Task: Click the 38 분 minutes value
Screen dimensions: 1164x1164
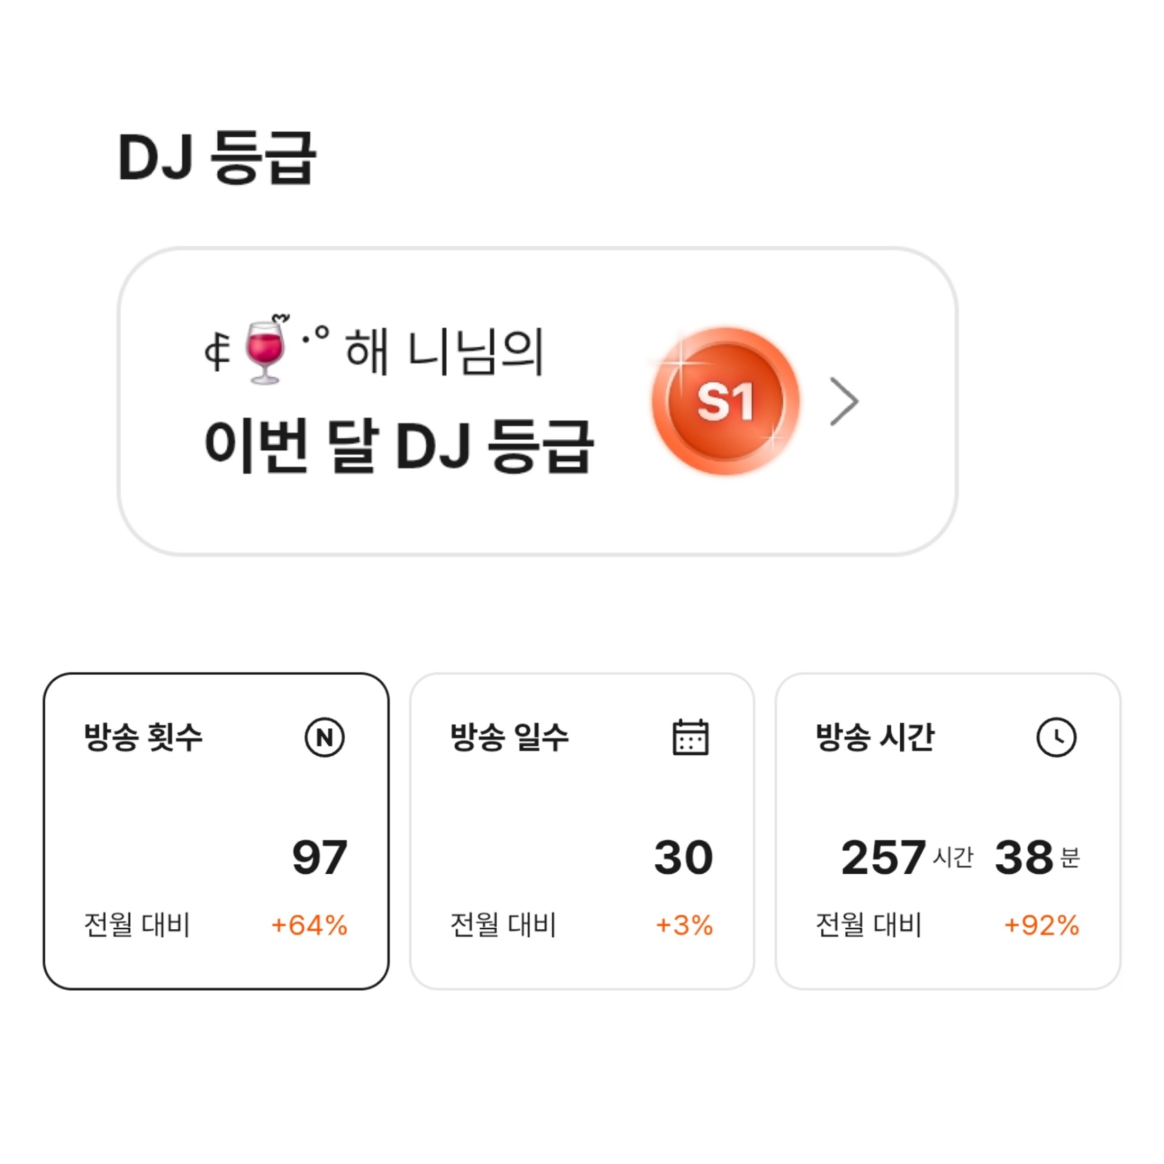Action: click(1036, 857)
